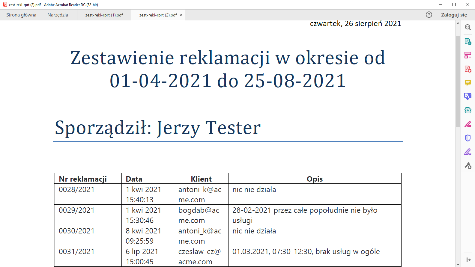475x267 pixels.
Task: Switch to zest-rekl-rprt (1).pdf tab
Action: 104,15
